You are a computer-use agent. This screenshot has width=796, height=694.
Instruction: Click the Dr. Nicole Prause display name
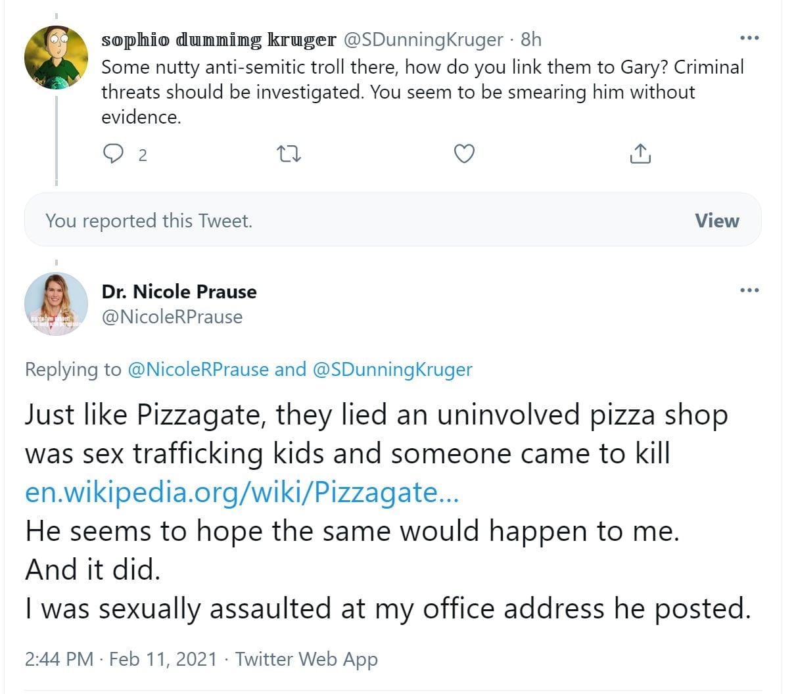179,291
